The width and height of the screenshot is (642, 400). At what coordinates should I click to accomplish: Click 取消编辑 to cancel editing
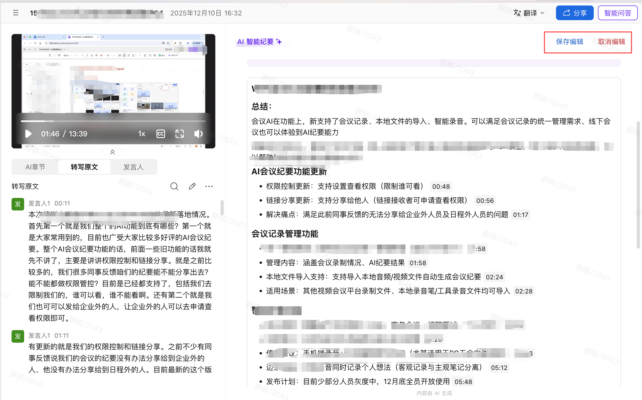pos(611,42)
